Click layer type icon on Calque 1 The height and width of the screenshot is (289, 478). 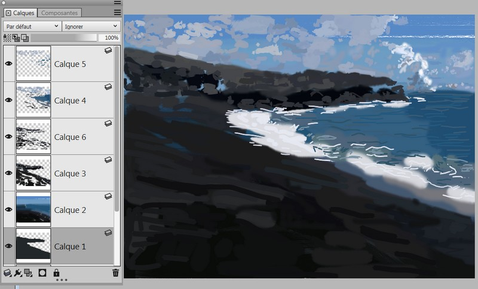point(108,233)
